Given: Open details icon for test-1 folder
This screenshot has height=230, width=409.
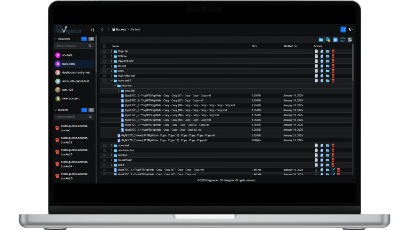Looking at the screenshot, I should [x=316, y=165].
